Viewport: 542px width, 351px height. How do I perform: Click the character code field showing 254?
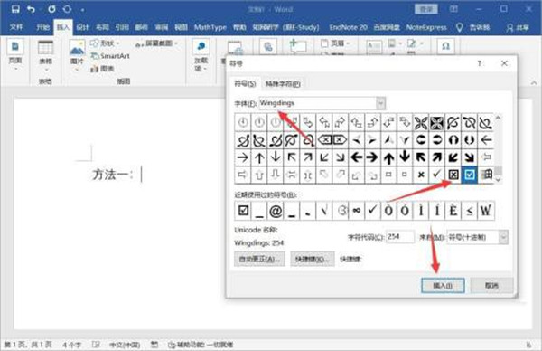[400, 237]
